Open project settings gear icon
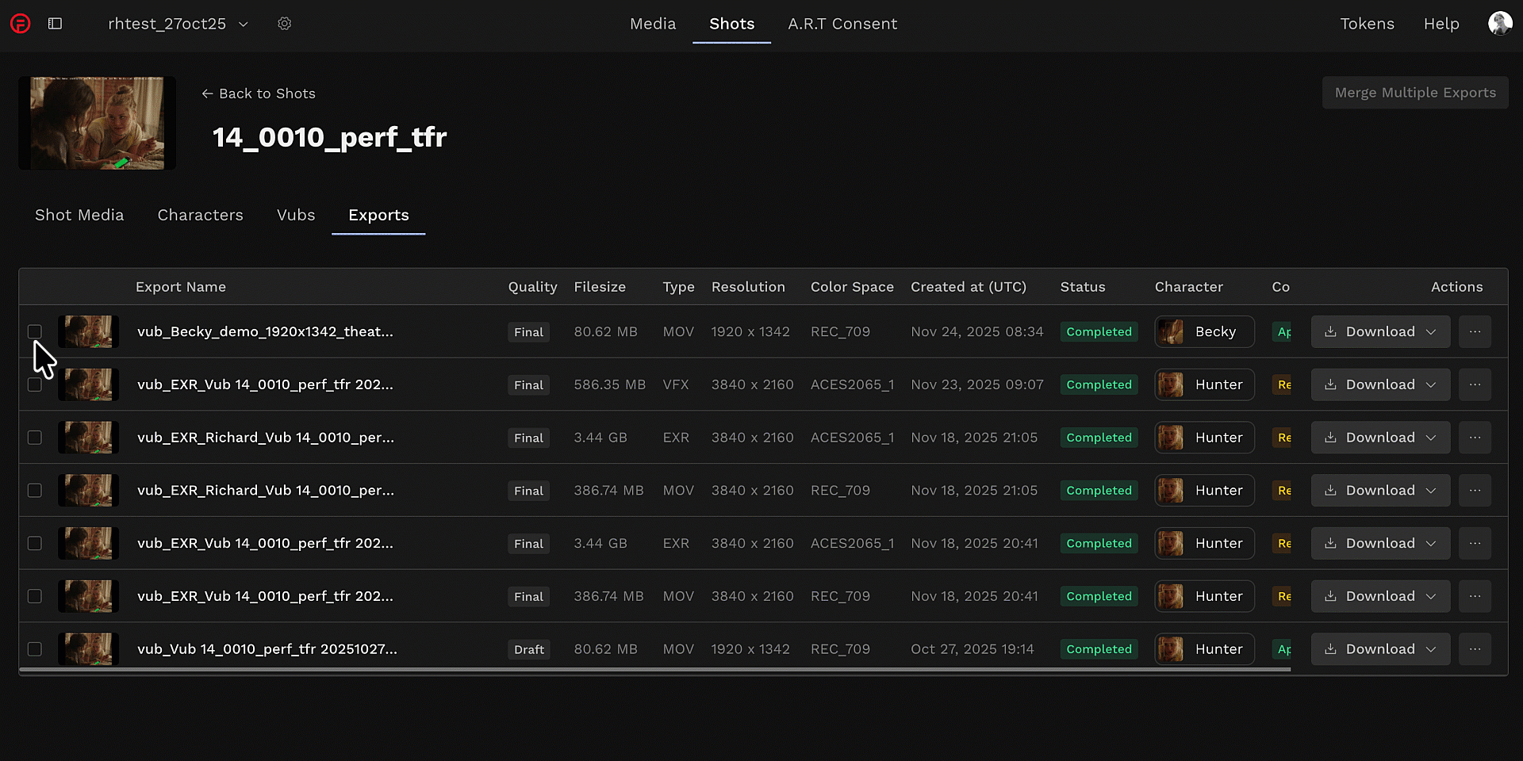The width and height of the screenshot is (1523, 761). 285,24
